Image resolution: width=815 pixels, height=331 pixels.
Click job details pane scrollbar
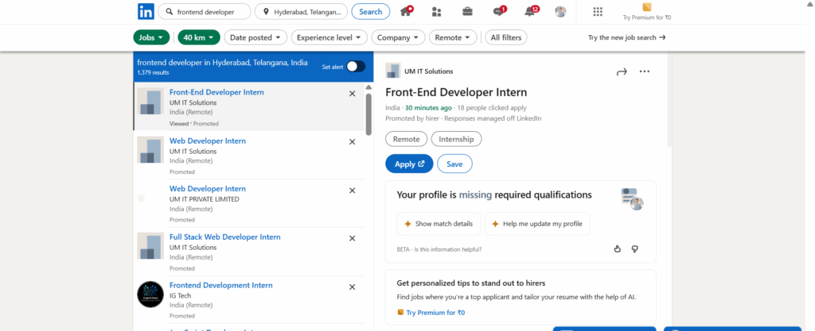tap(669, 98)
